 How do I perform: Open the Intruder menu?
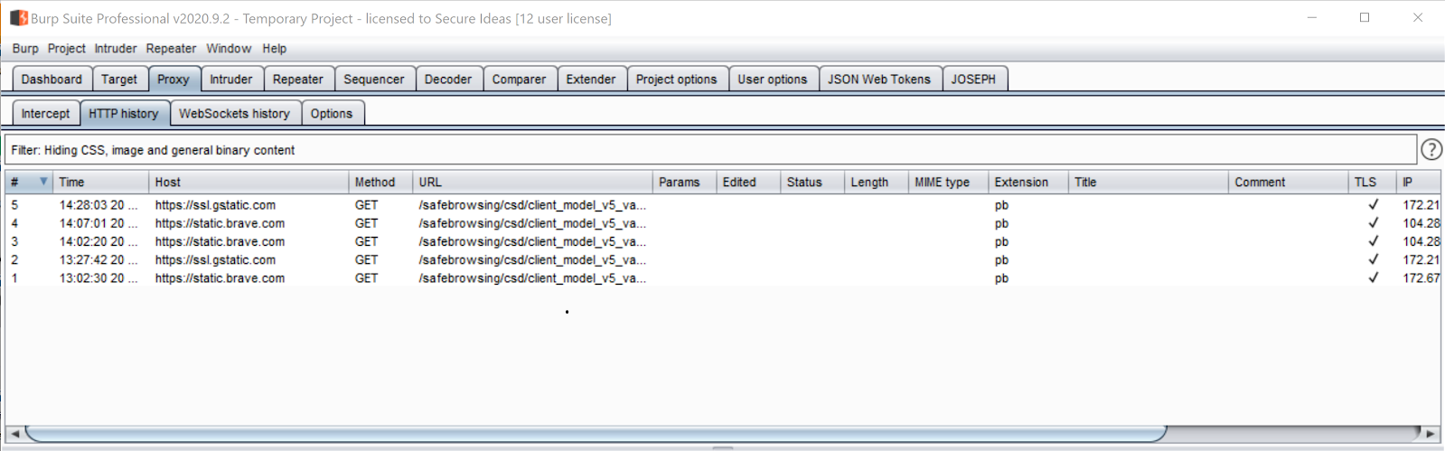(116, 49)
